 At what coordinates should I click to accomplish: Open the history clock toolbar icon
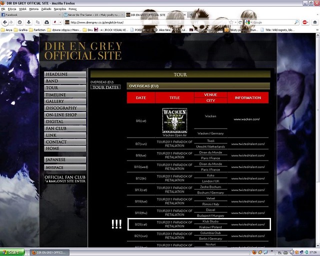click(x=20, y=22)
